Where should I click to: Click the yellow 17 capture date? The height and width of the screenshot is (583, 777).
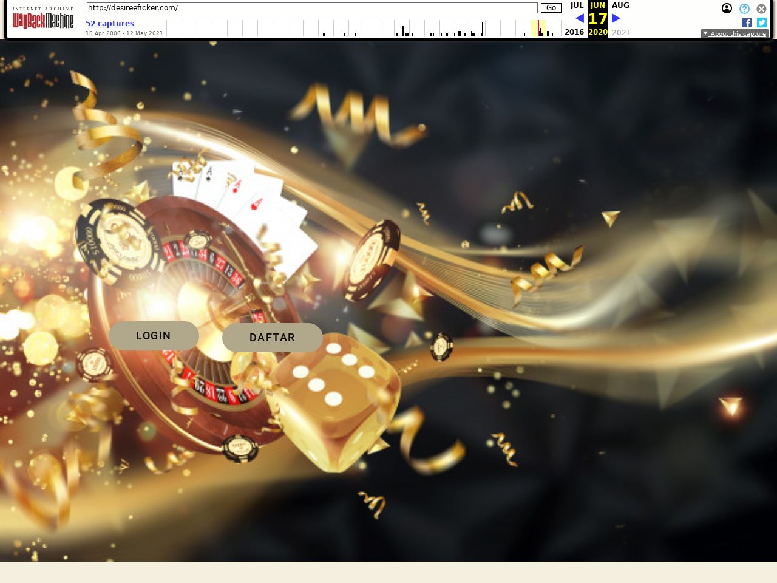tap(598, 19)
